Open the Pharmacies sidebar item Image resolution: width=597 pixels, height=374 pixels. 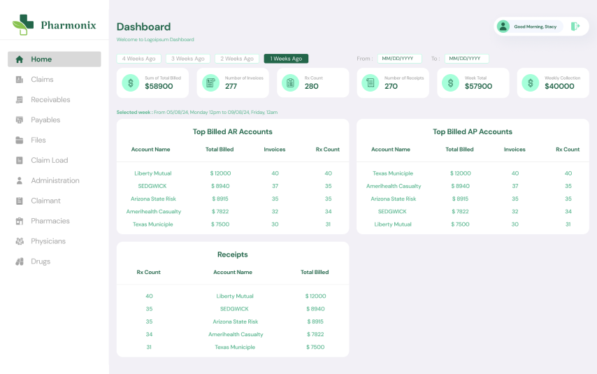click(x=50, y=221)
